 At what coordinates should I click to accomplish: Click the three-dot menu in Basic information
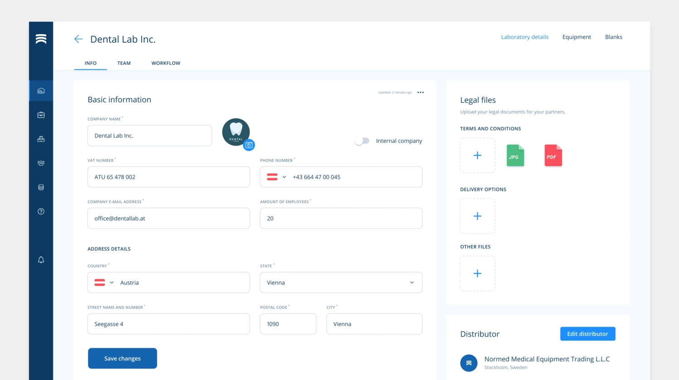(421, 92)
